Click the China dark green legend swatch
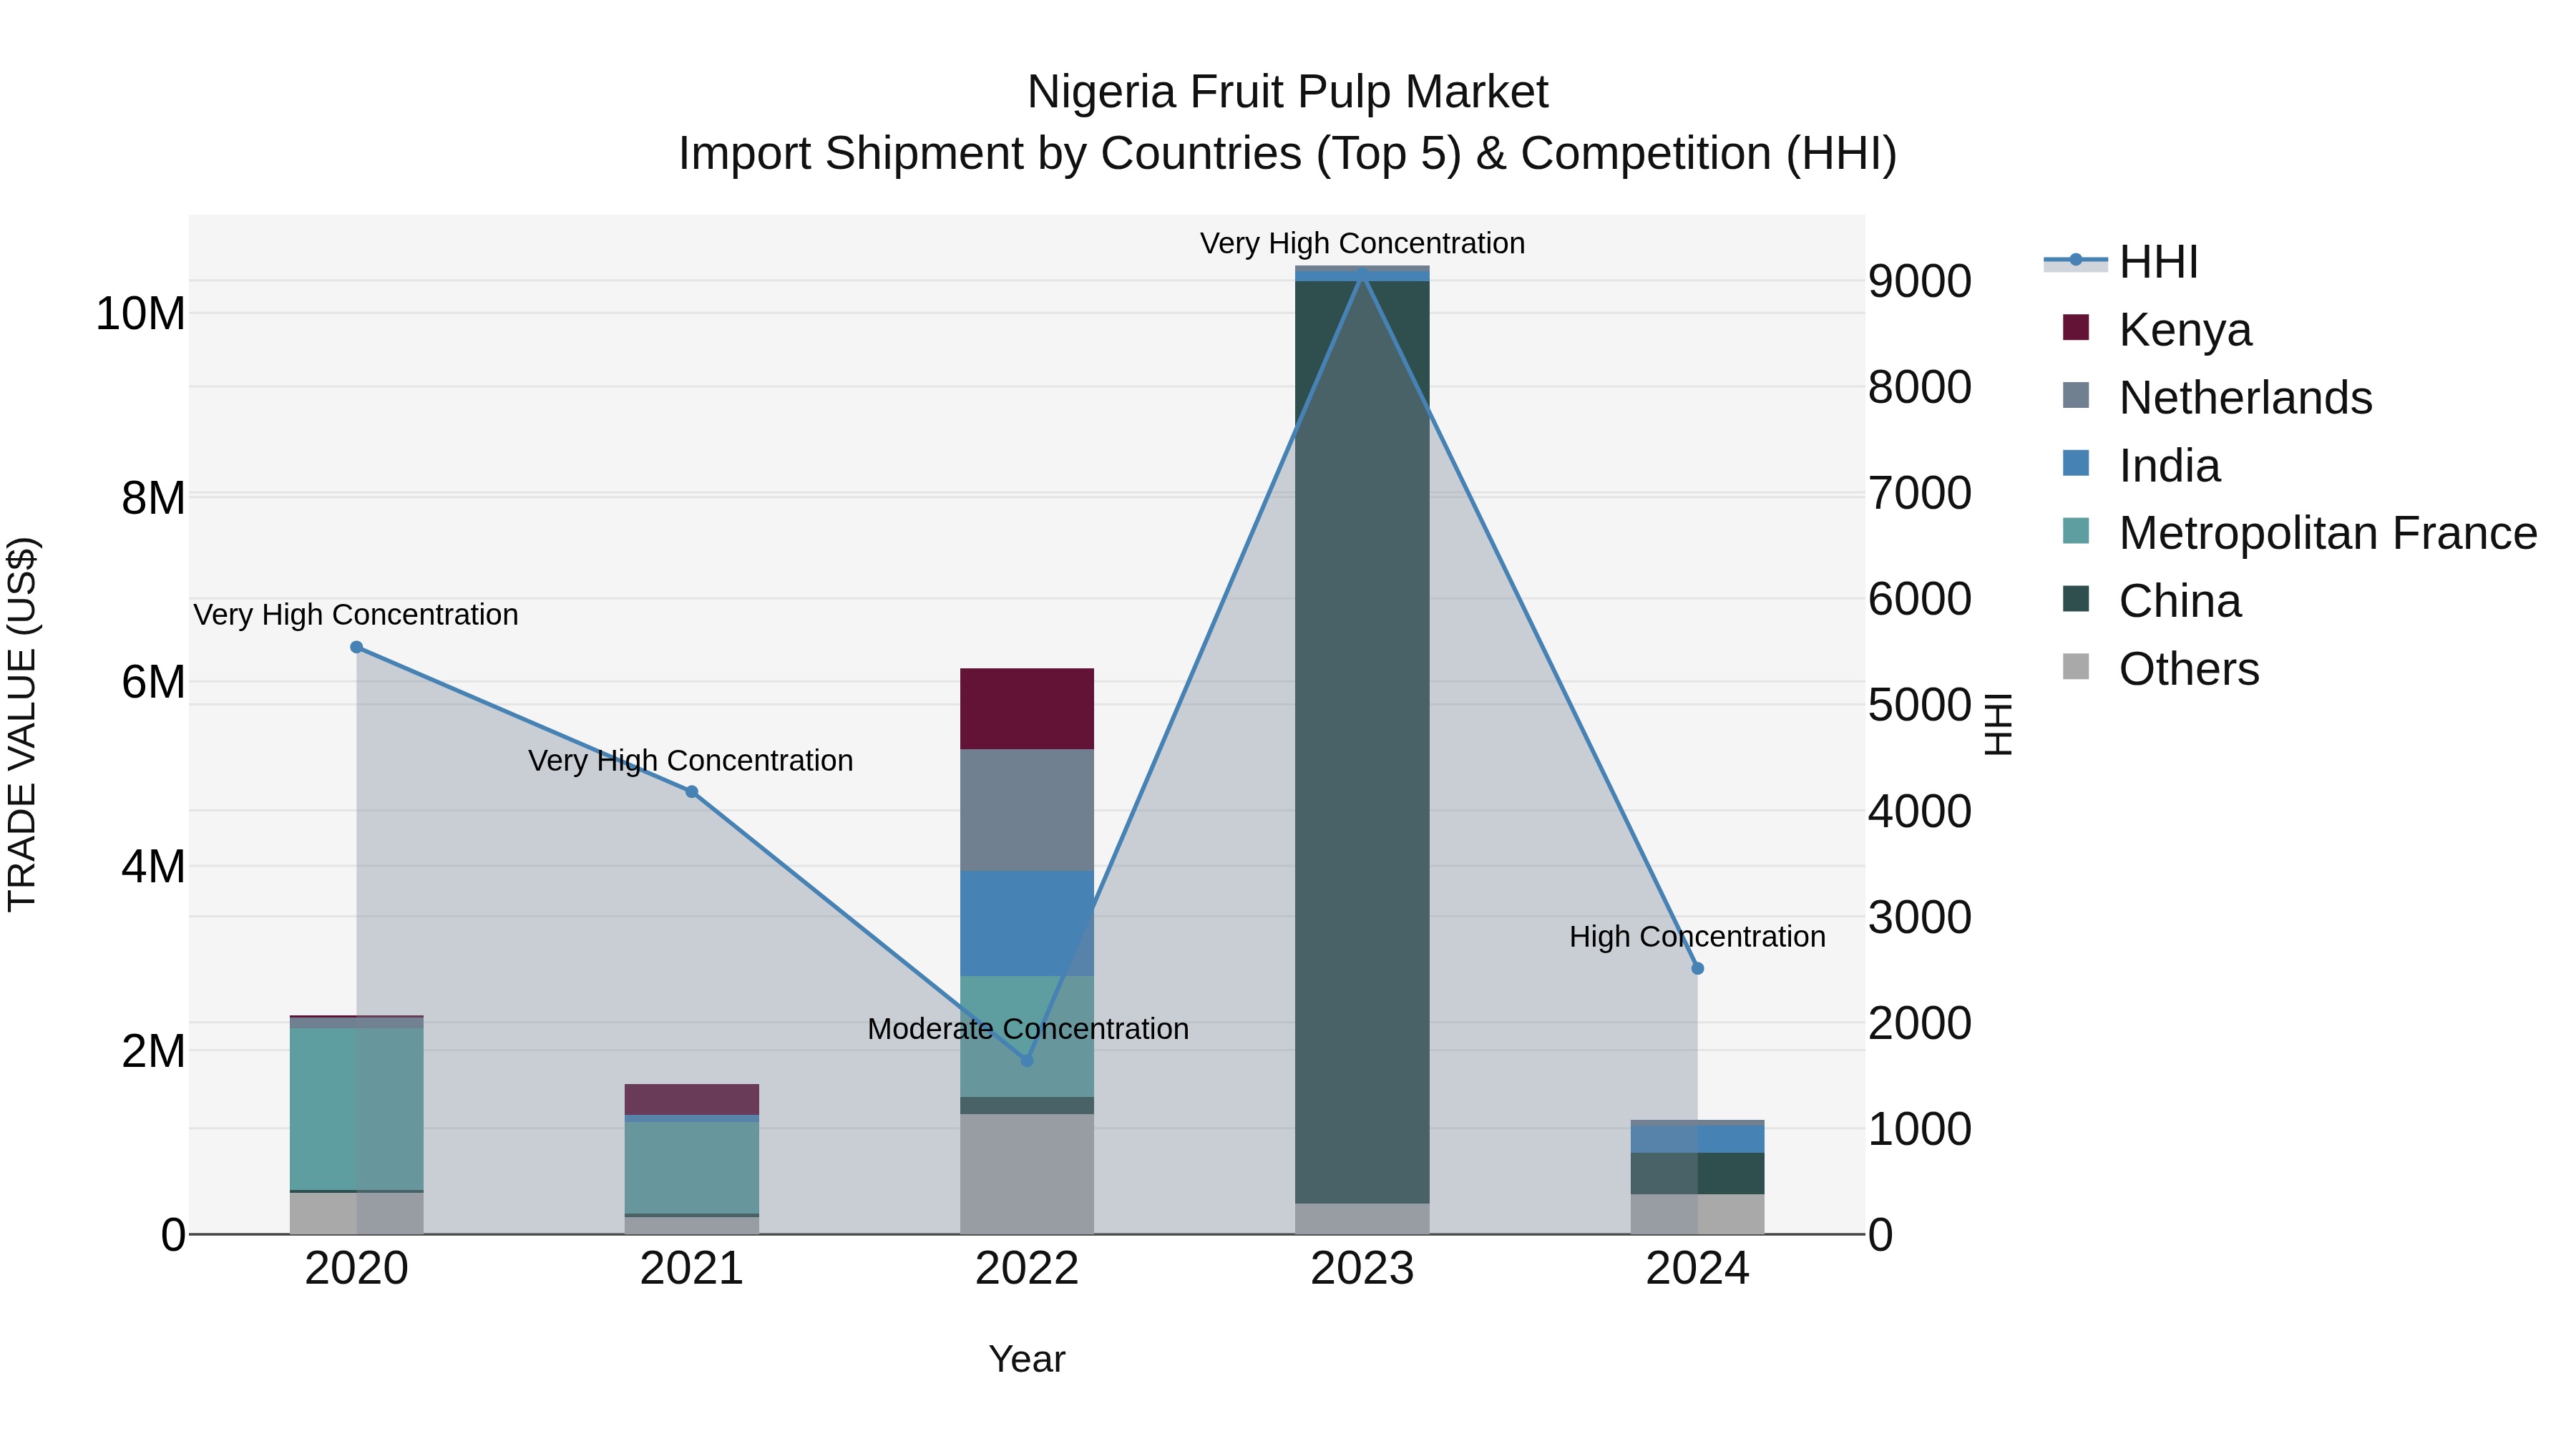The width and height of the screenshot is (2576, 1449). point(2076,599)
